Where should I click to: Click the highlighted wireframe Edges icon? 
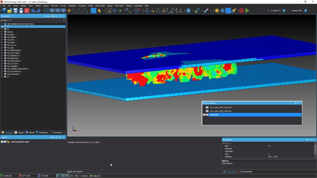[228, 11]
